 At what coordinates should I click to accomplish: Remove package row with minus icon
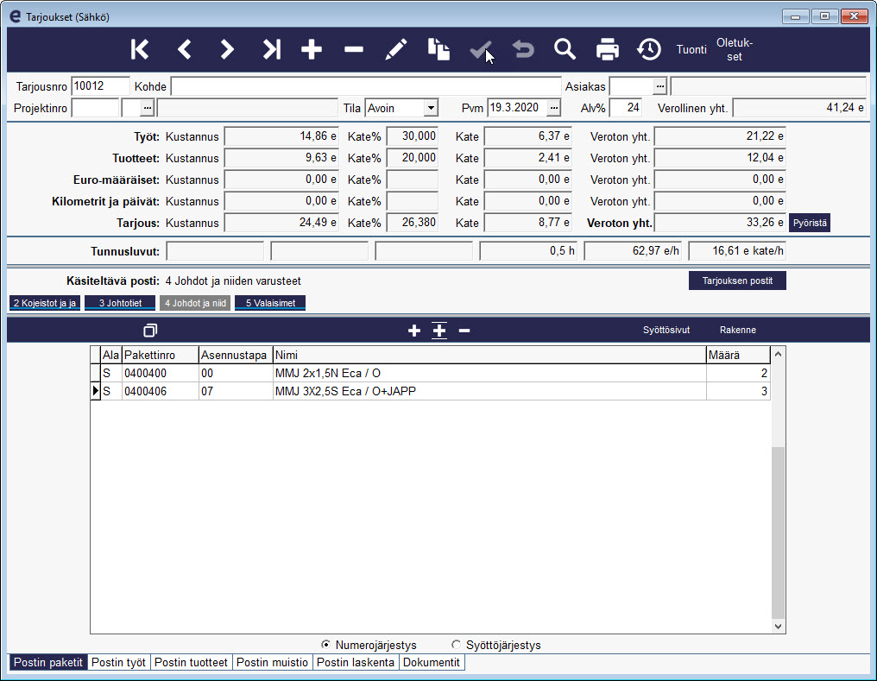click(x=464, y=331)
